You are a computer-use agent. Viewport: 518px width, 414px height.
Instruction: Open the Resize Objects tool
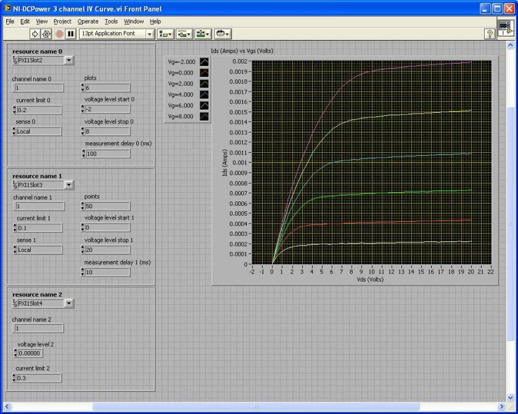pos(203,34)
